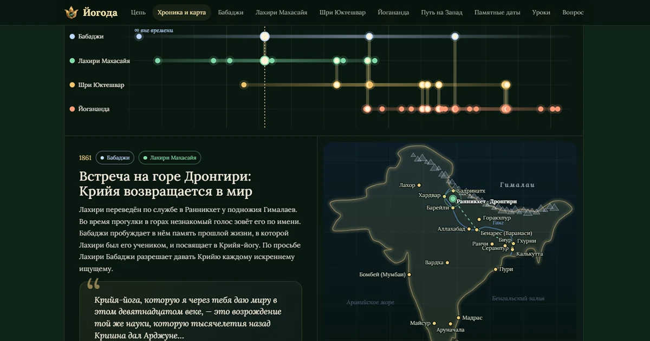Image resolution: width=650 pixels, height=341 pixels.
Task: Select the Горакхпур point on the map
Action: pos(479,219)
